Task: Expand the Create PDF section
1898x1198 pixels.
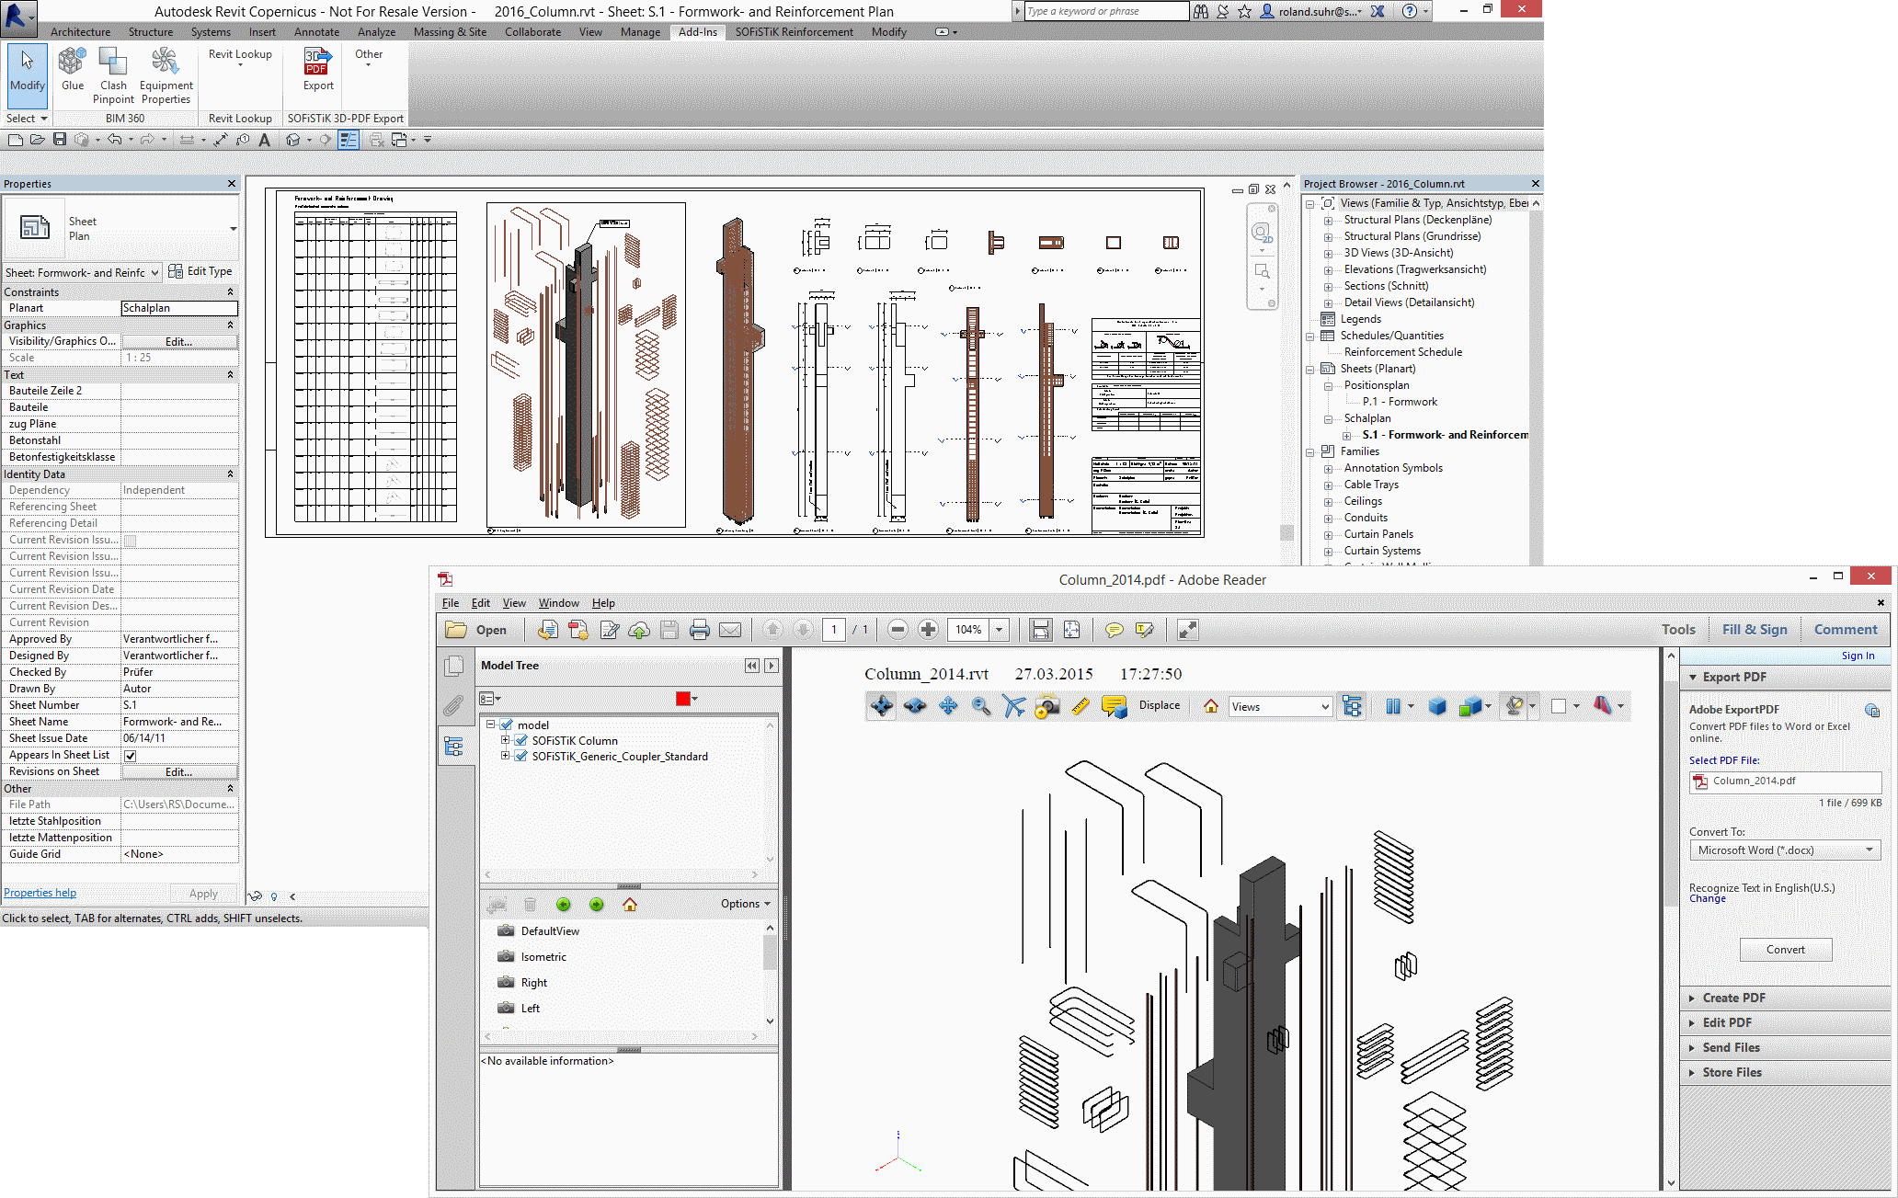Action: 1734,998
